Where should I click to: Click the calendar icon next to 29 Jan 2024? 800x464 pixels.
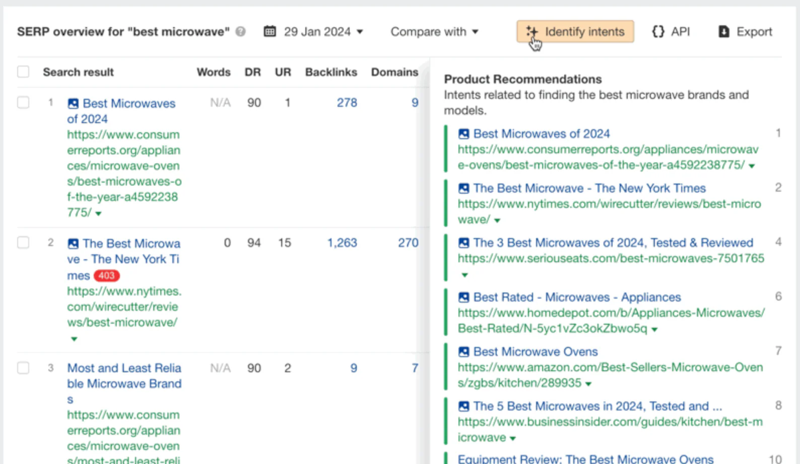(x=270, y=32)
